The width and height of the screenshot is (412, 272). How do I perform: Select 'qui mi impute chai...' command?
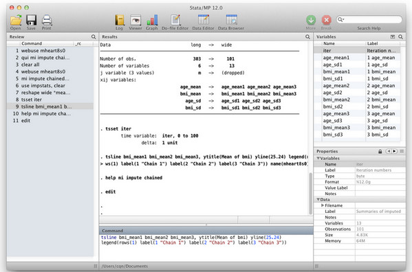pos(50,58)
